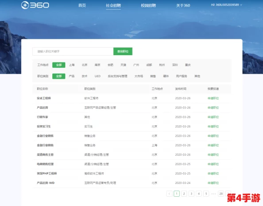263x206 pixels.
Task: Filter work location by 成都
Action: (149, 65)
